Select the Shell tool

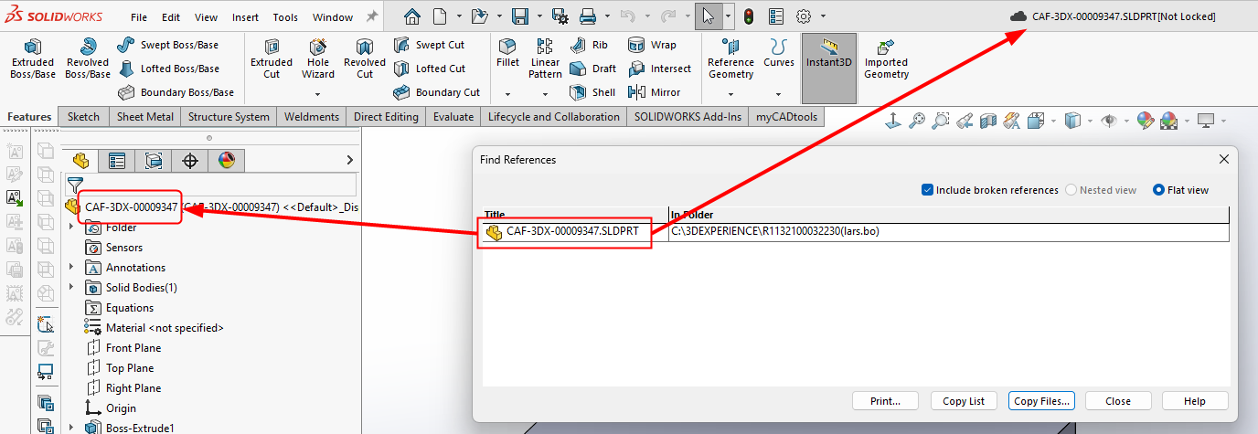tap(592, 92)
